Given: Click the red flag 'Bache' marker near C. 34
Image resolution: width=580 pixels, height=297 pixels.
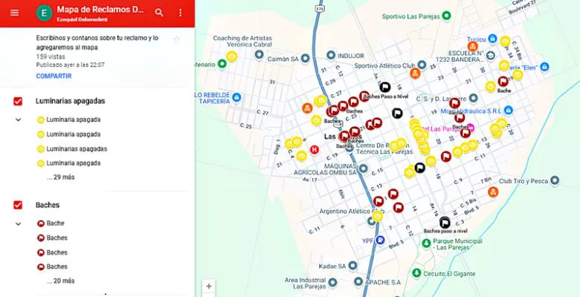Looking at the screenshot, I should (x=503, y=82).
